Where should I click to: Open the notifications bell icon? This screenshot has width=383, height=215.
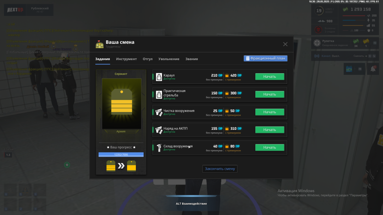373,69
